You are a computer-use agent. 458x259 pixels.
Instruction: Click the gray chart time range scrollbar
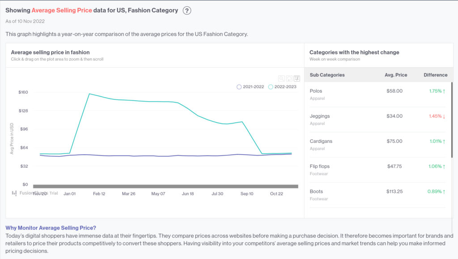click(x=165, y=186)
